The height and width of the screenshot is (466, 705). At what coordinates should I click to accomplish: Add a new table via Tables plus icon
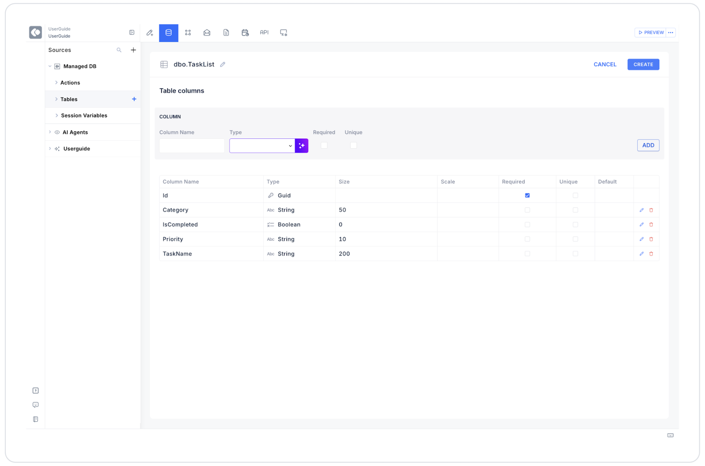(x=134, y=99)
